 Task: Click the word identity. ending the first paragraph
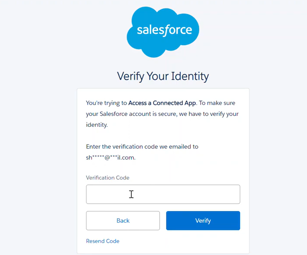(97, 125)
